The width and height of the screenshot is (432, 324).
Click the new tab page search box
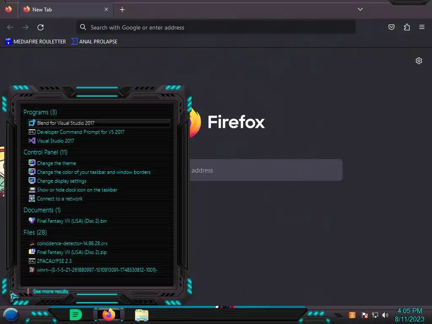[x=266, y=170]
